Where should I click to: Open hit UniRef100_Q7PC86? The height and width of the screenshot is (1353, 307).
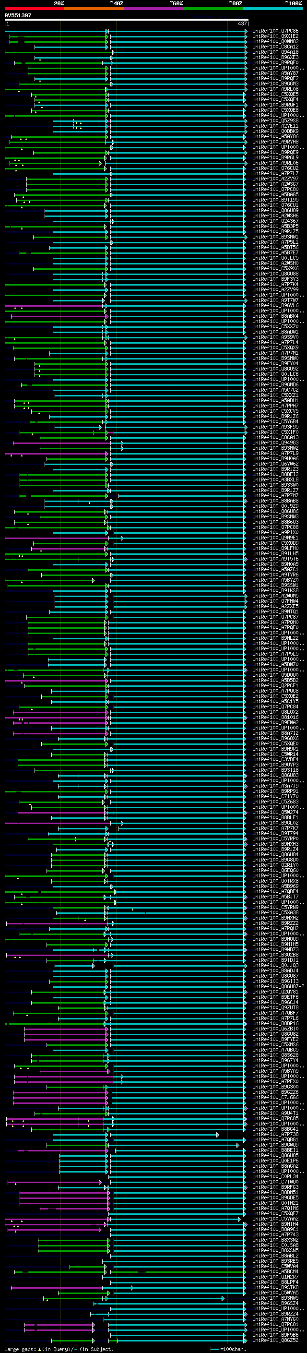pyautogui.click(x=275, y=31)
